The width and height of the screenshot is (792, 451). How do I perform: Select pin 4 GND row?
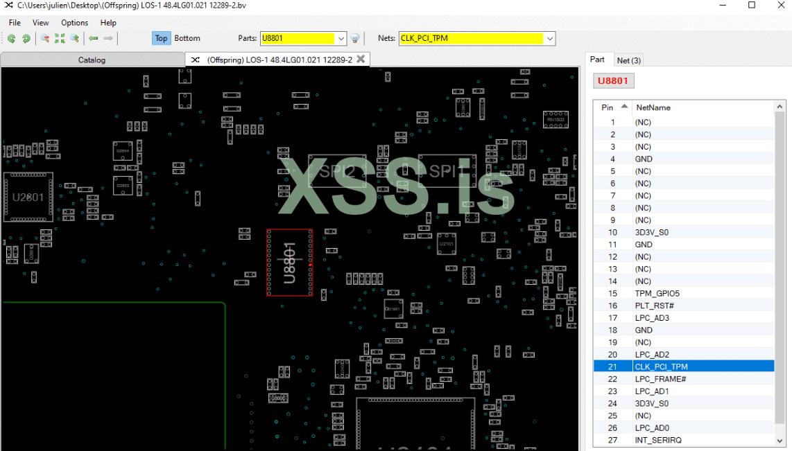pyautogui.click(x=684, y=159)
